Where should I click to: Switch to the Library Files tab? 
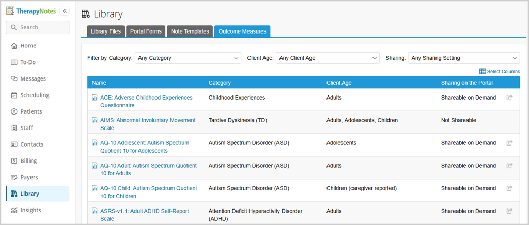coord(106,31)
